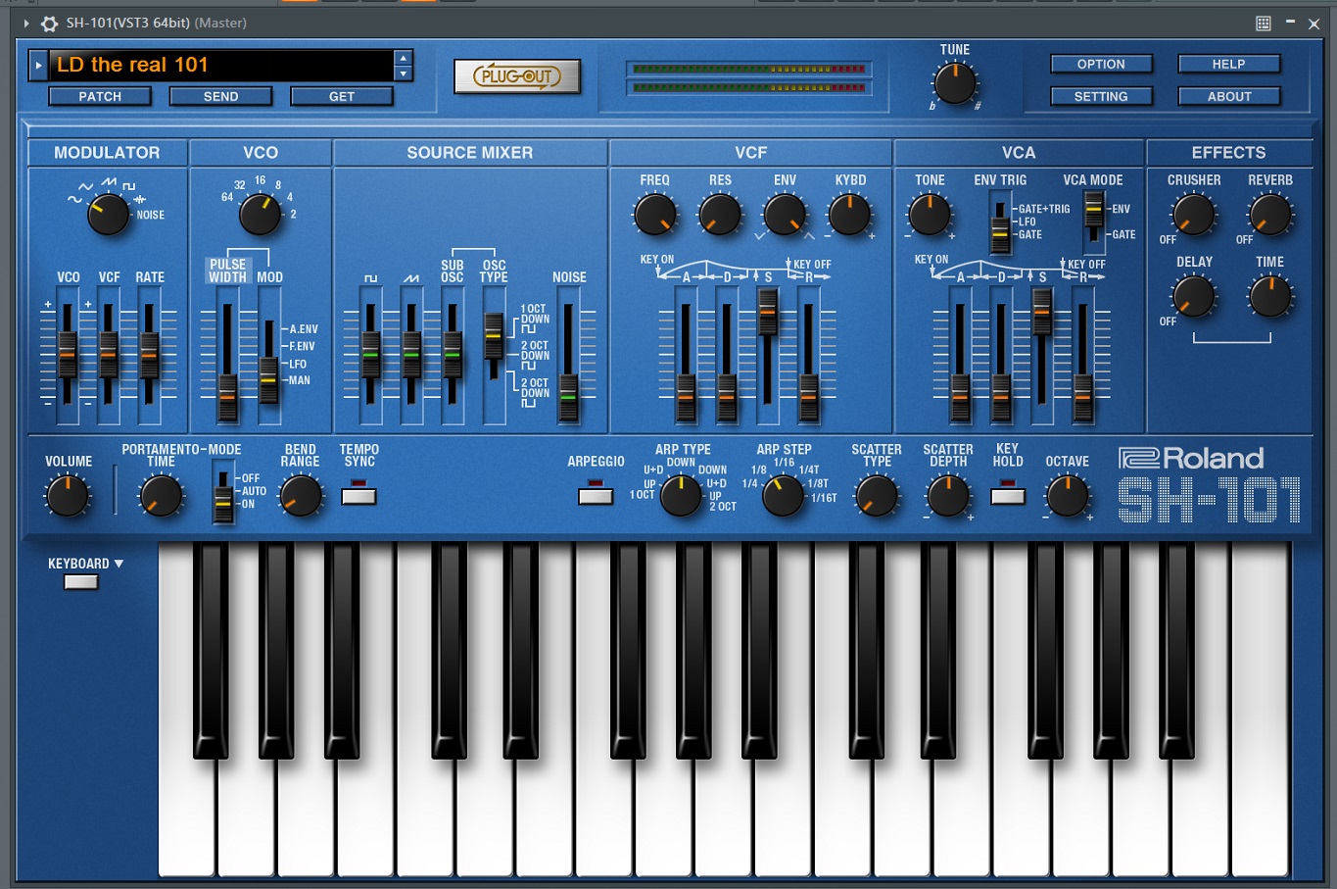Click the ARP STEP selector knob
The image size is (1337, 889).
click(x=783, y=496)
